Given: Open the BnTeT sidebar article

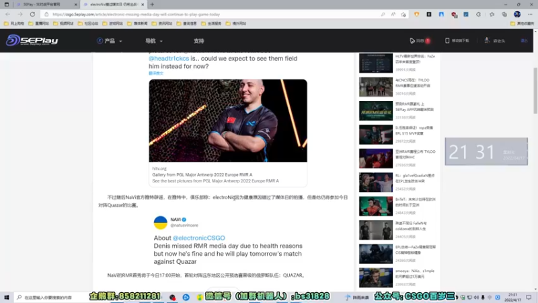Looking at the screenshot, I should point(397,206).
